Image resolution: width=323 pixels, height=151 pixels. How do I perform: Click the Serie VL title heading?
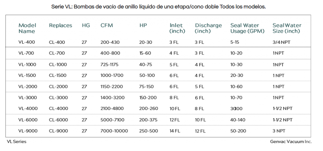(158, 7)
